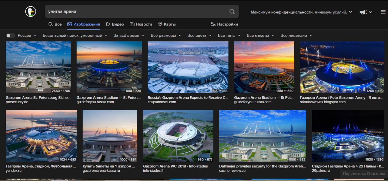The width and height of the screenshot is (388, 181).
Task: Switch to the Всё results tab
Action: (x=55, y=24)
